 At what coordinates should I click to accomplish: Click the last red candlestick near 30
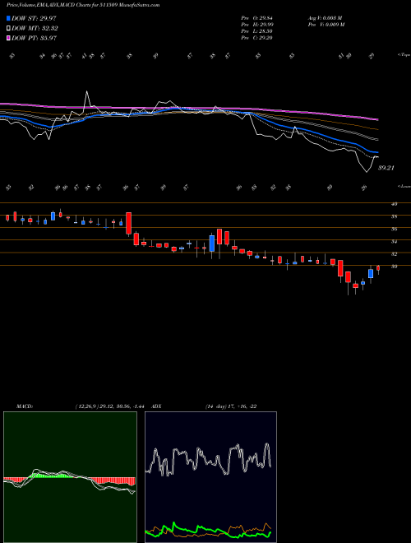pos(378,268)
